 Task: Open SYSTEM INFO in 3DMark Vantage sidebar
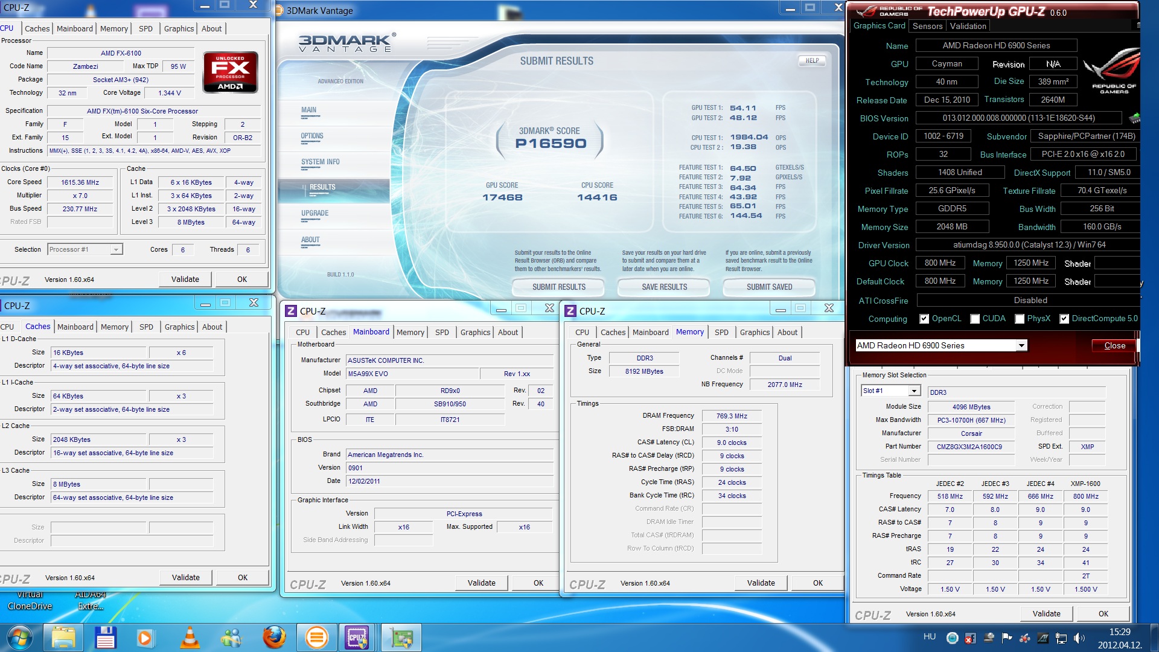pyautogui.click(x=320, y=162)
